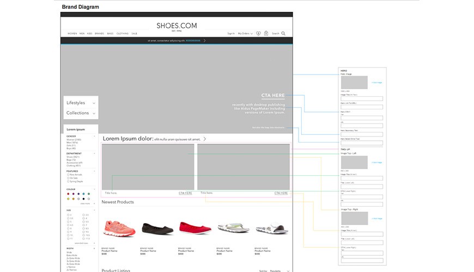Collapse the COLOUR filter section
Image resolution: width=474 pixels, height=272 pixels.
[x=94, y=189]
